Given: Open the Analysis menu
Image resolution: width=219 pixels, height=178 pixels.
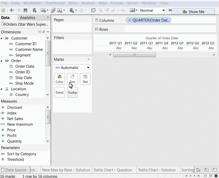Looking at the screenshot, I should coord(88,3).
